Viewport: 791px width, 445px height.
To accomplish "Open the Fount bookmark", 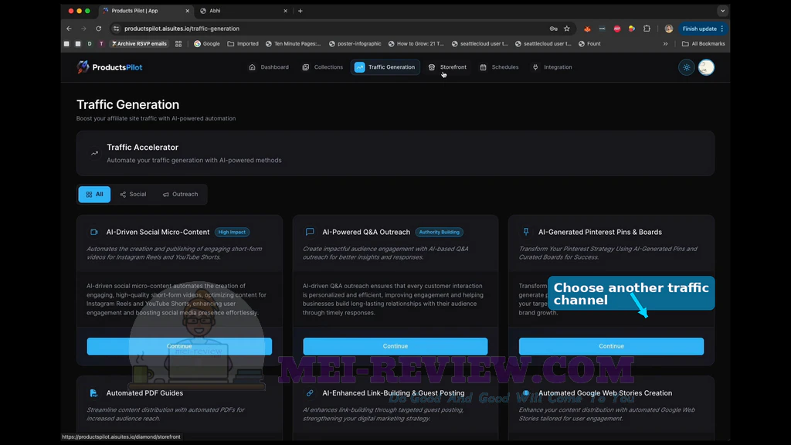I will tap(589, 44).
